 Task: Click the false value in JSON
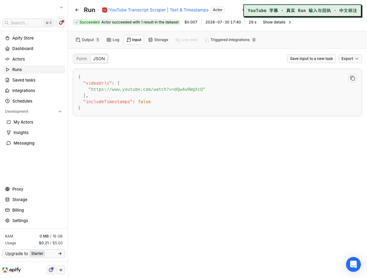click(144, 102)
